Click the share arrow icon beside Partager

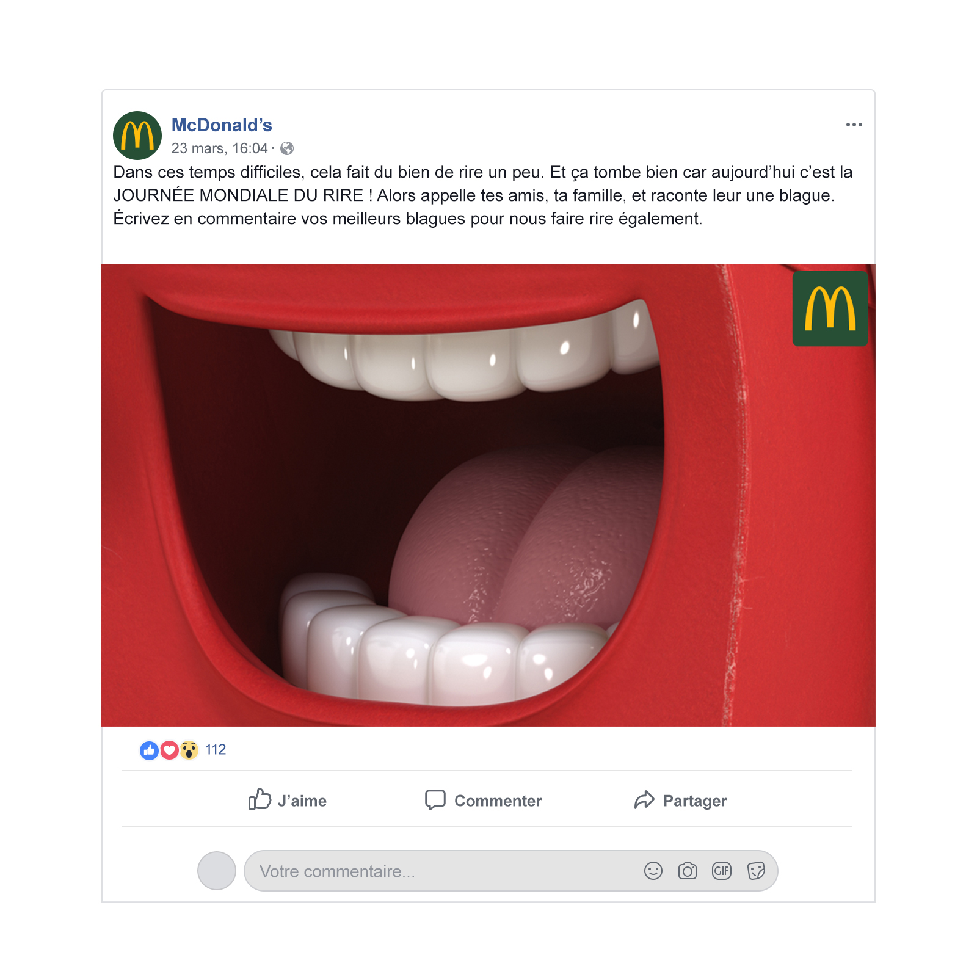pyautogui.click(x=644, y=799)
